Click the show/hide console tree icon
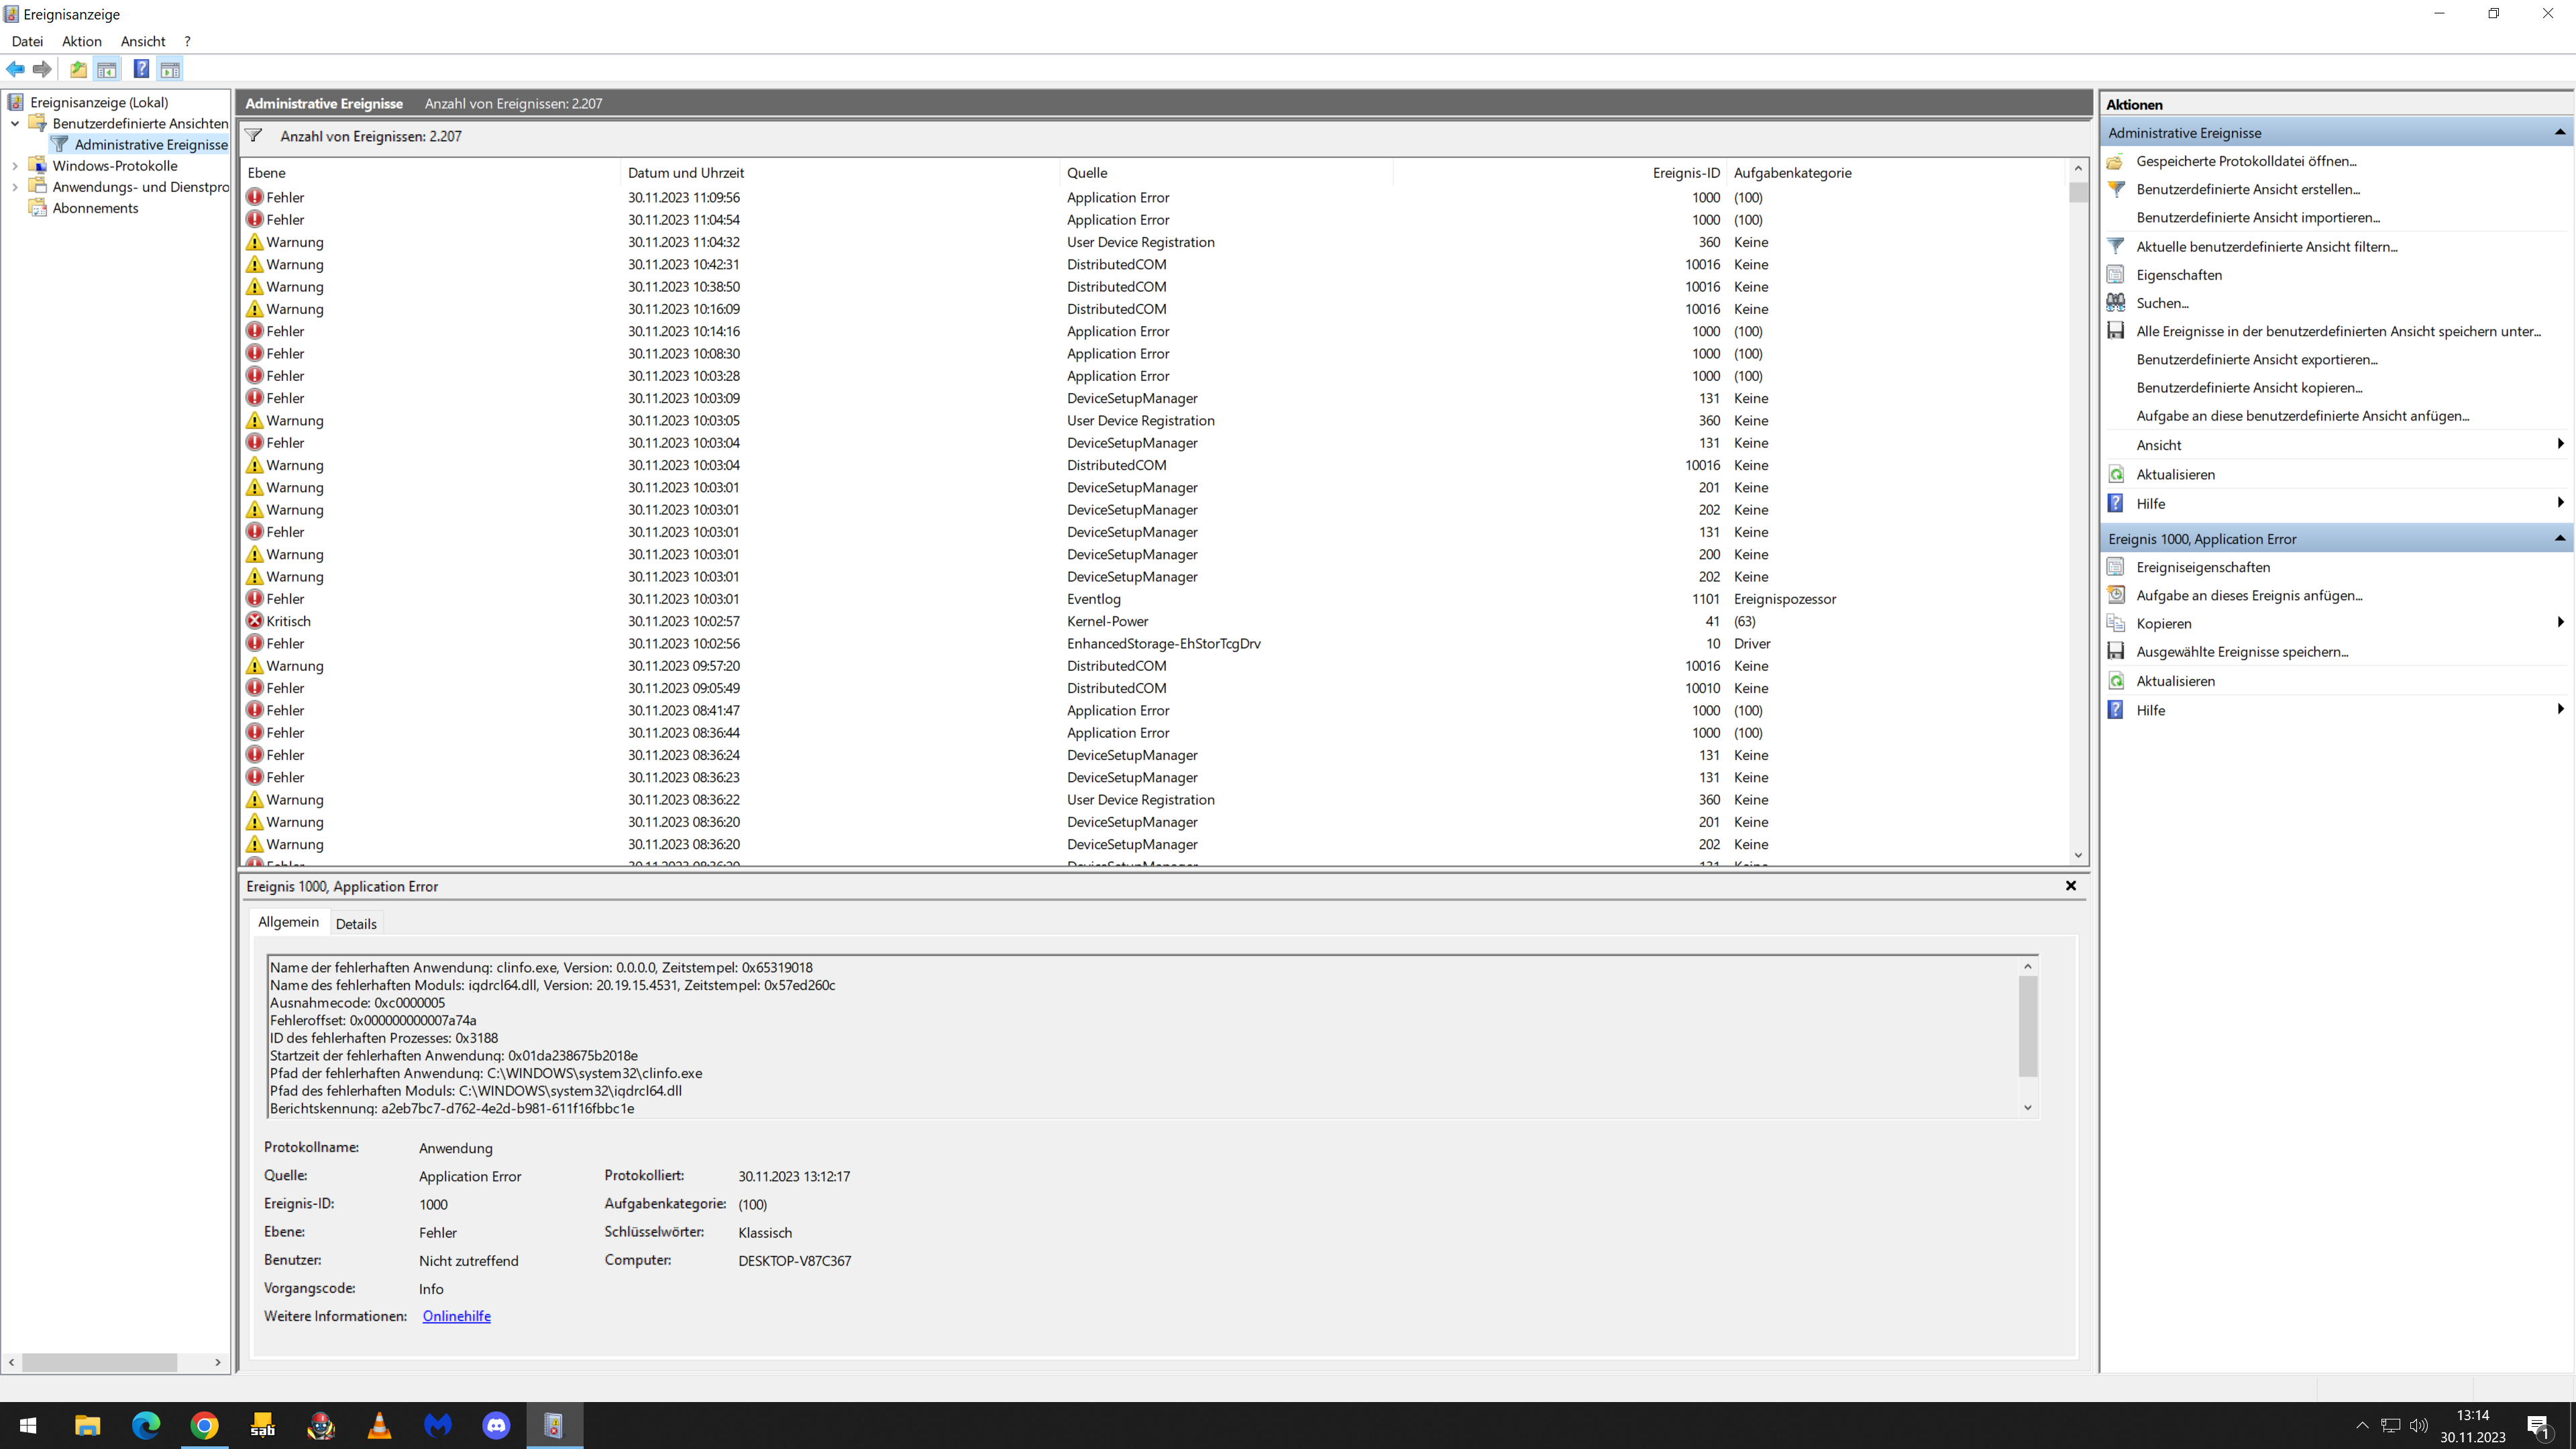The height and width of the screenshot is (1449, 2576). (x=107, y=69)
